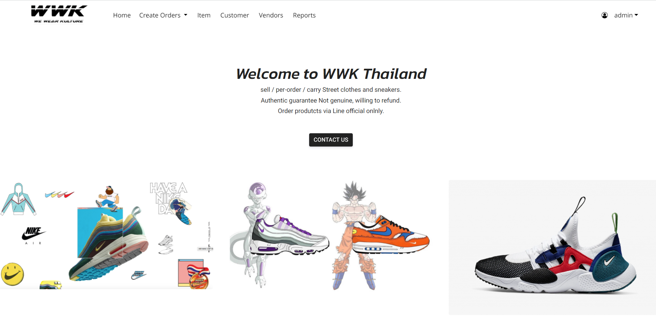Navigate to the Customer page

click(x=234, y=15)
